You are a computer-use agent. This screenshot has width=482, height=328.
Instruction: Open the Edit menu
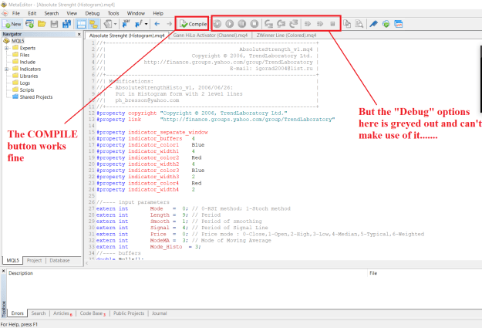tap(32, 14)
